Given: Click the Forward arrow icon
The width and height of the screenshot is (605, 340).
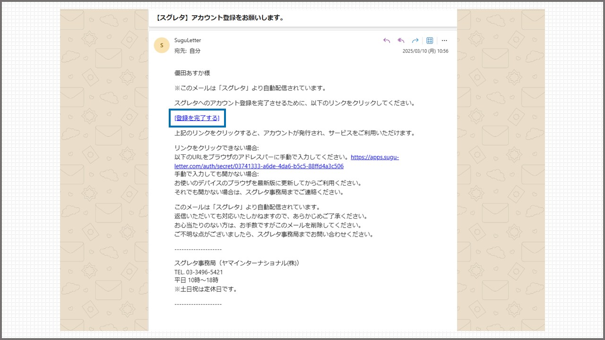Looking at the screenshot, I should (415, 41).
